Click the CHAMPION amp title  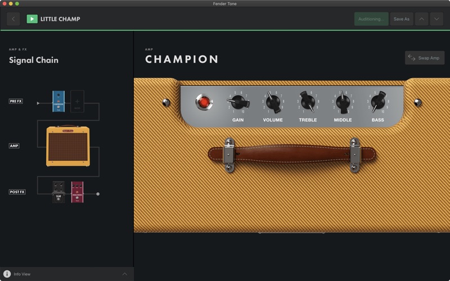(182, 60)
